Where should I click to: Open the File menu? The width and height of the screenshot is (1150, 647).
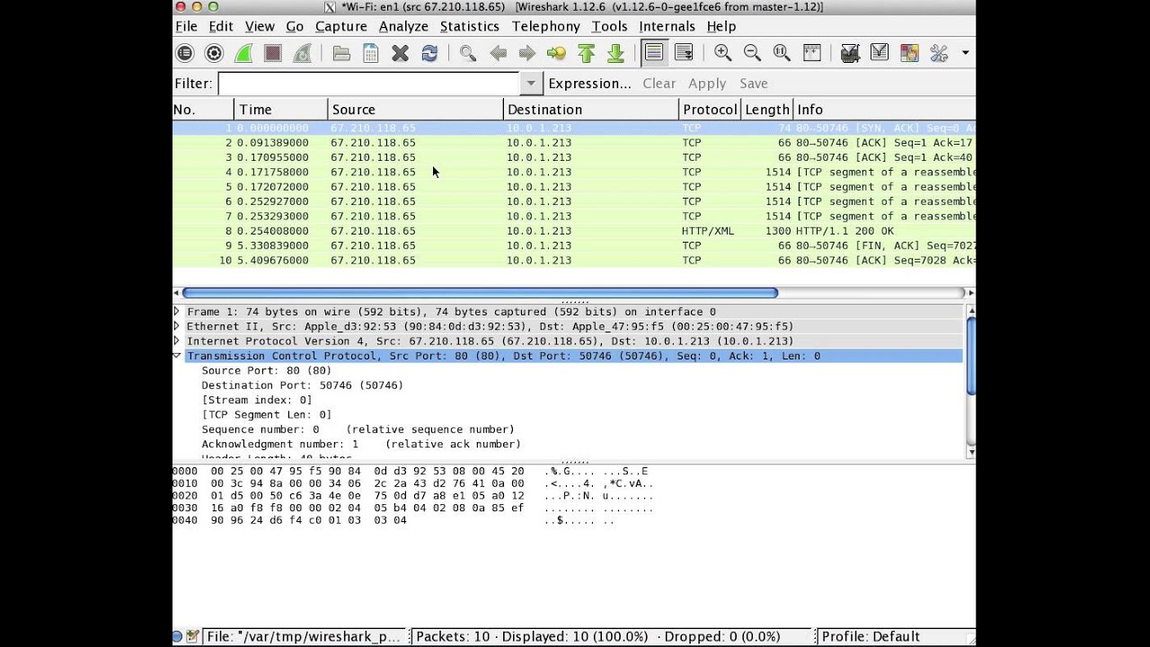pyautogui.click(x=186, y=26)
